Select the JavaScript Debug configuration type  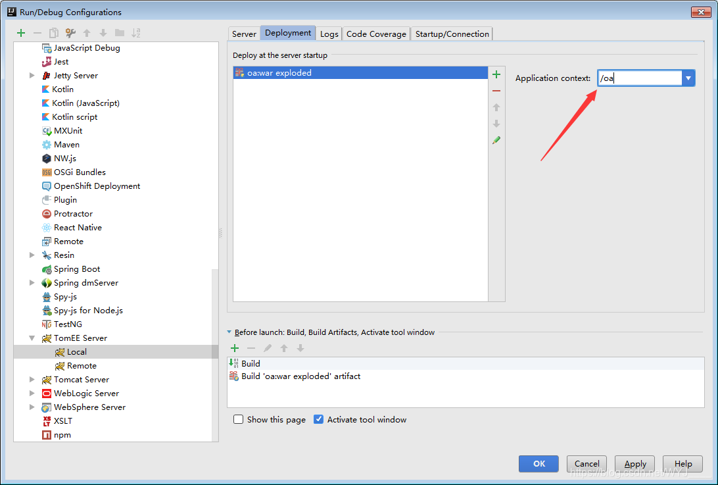point(81,47)
